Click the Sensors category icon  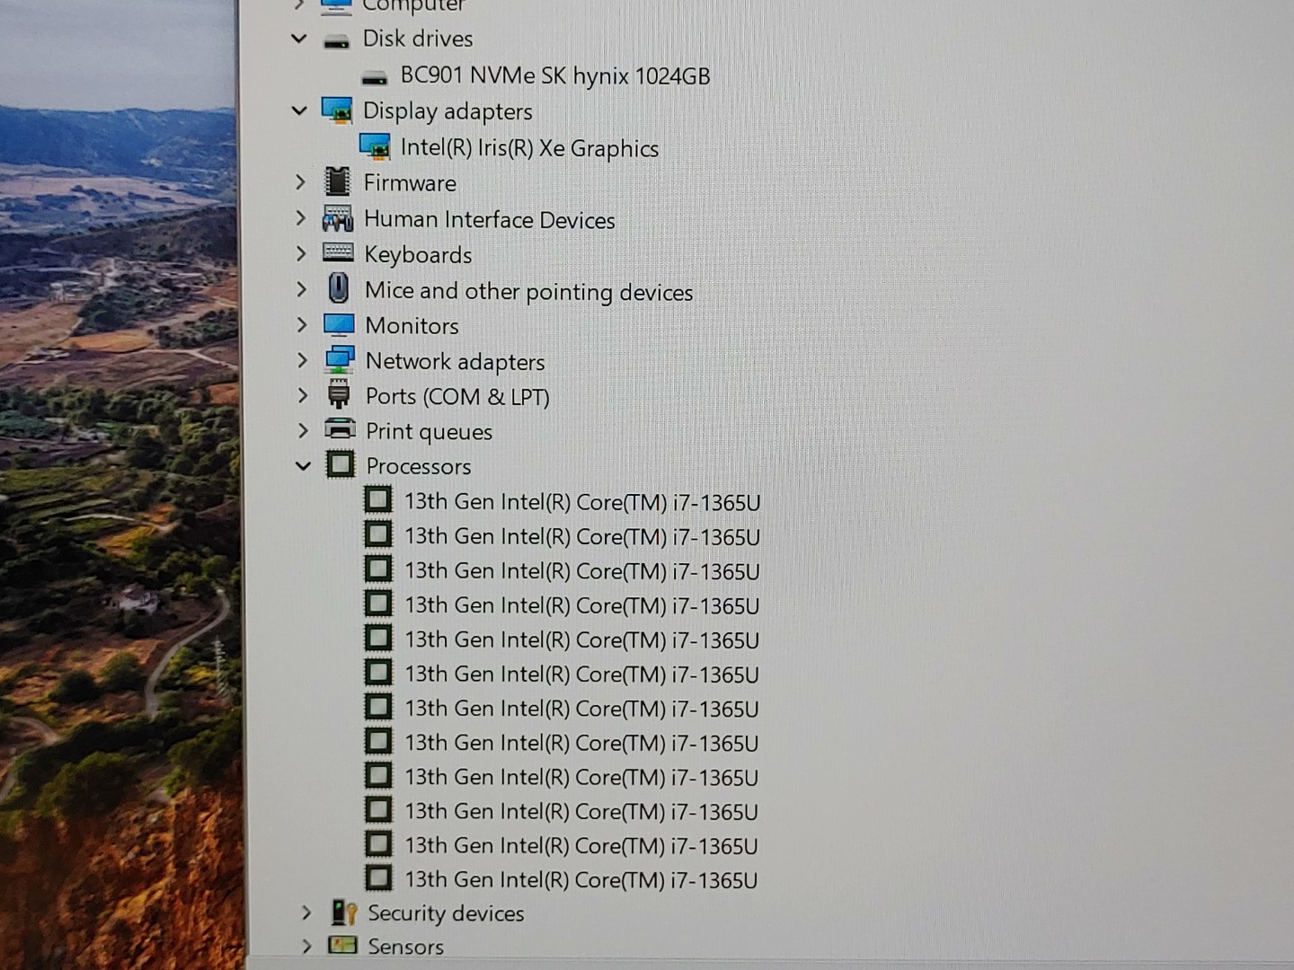[x=342, y=945]
